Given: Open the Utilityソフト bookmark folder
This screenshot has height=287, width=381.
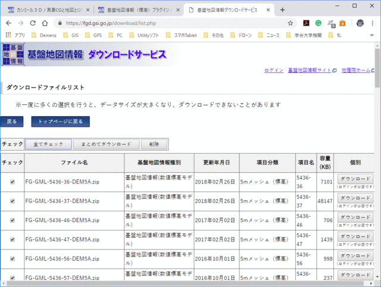Looking at the screenshot, I should 144,35.
